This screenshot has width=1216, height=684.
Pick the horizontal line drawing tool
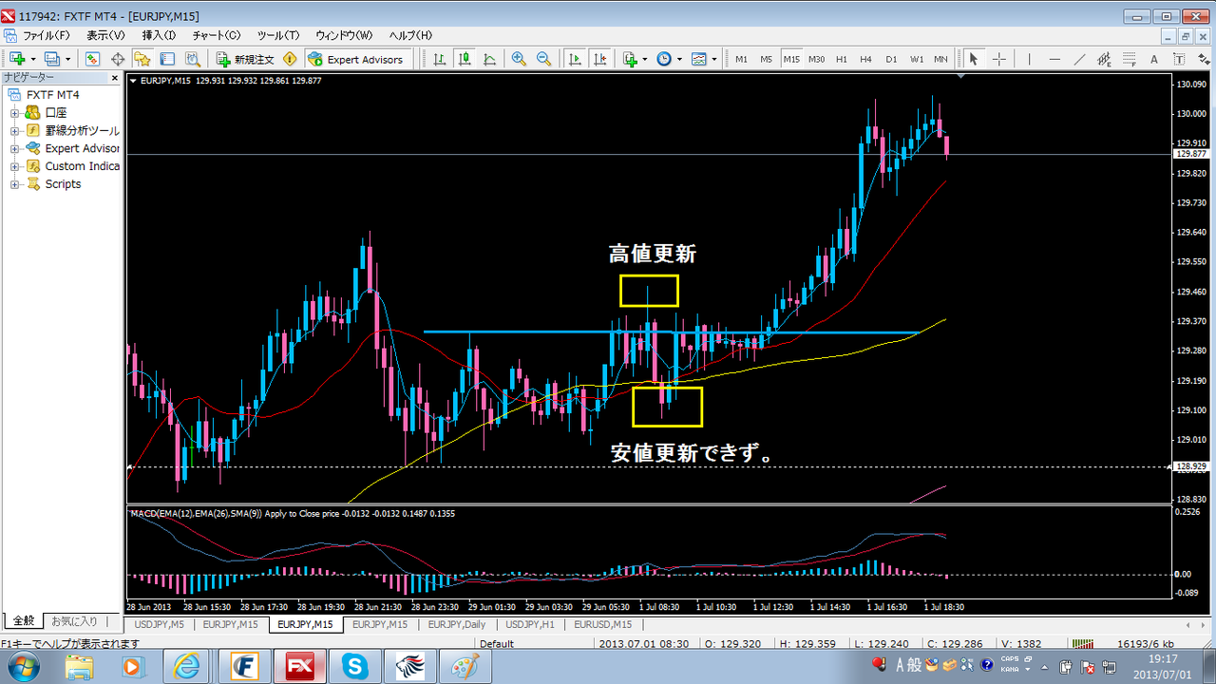tap(1054, 59)
